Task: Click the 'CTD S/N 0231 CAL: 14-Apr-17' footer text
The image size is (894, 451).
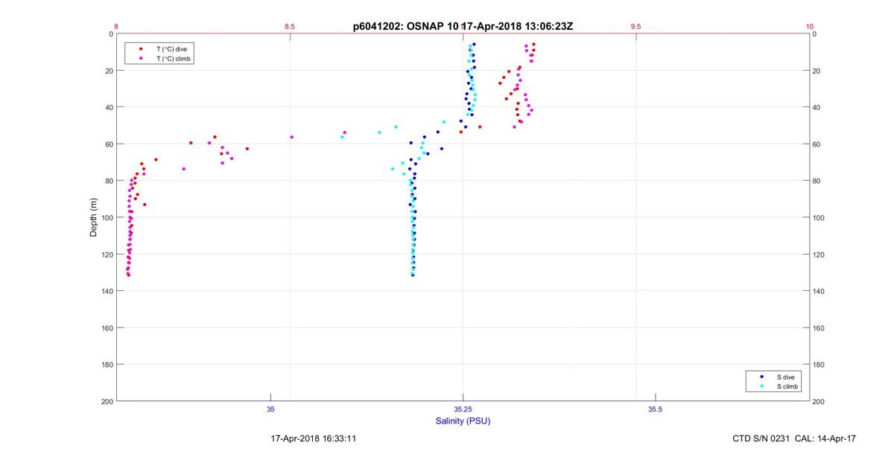Action: coord(794,439)
